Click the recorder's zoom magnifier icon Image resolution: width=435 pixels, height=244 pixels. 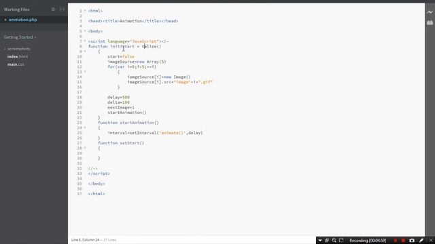click(x=334, y=241)
